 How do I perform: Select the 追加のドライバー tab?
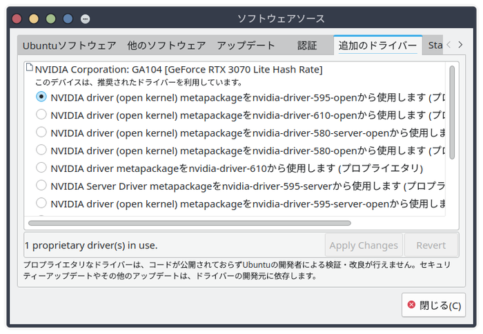click(377, 46)
